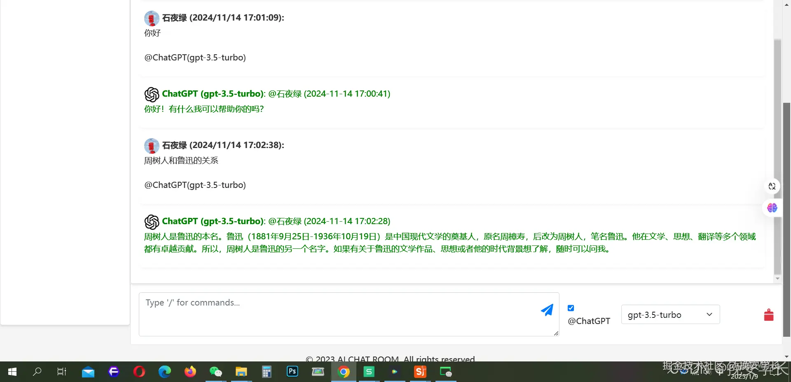The width and height of the screenshot is (791, 382).
Task: Click the '你好' user message text
Action: (152, 33)
